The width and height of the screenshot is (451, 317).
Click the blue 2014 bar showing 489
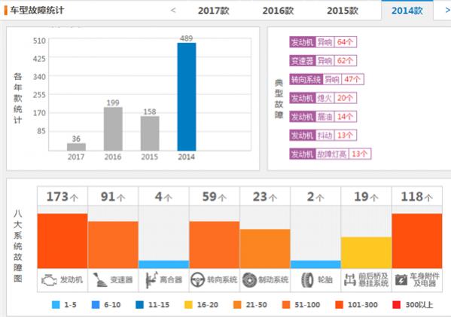(187, 96)
